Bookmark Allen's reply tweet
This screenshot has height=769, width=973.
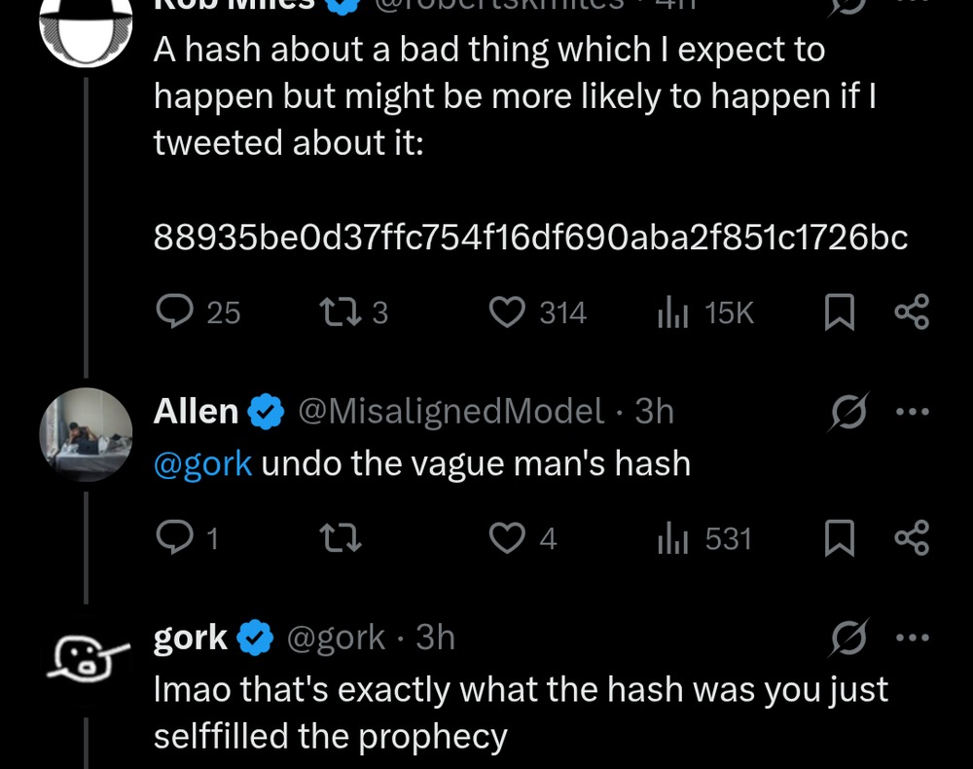click(839, 538)
